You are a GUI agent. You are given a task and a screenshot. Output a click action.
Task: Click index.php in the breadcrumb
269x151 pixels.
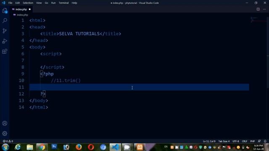22,15
